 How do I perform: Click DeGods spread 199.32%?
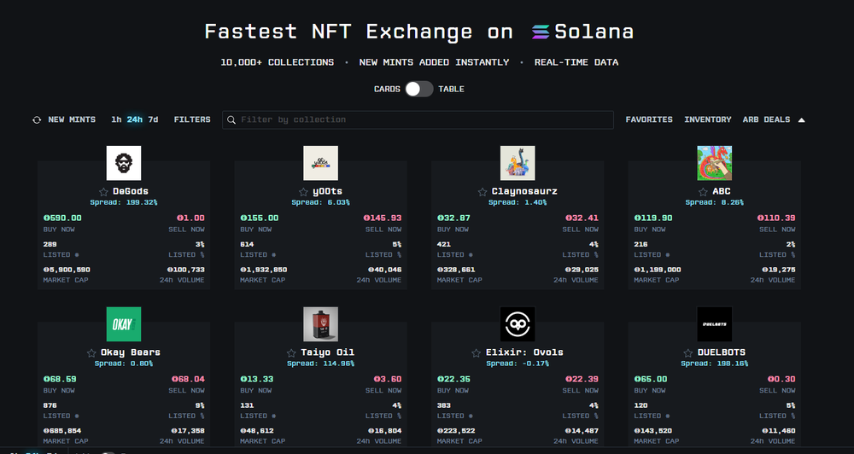point(124,202)
